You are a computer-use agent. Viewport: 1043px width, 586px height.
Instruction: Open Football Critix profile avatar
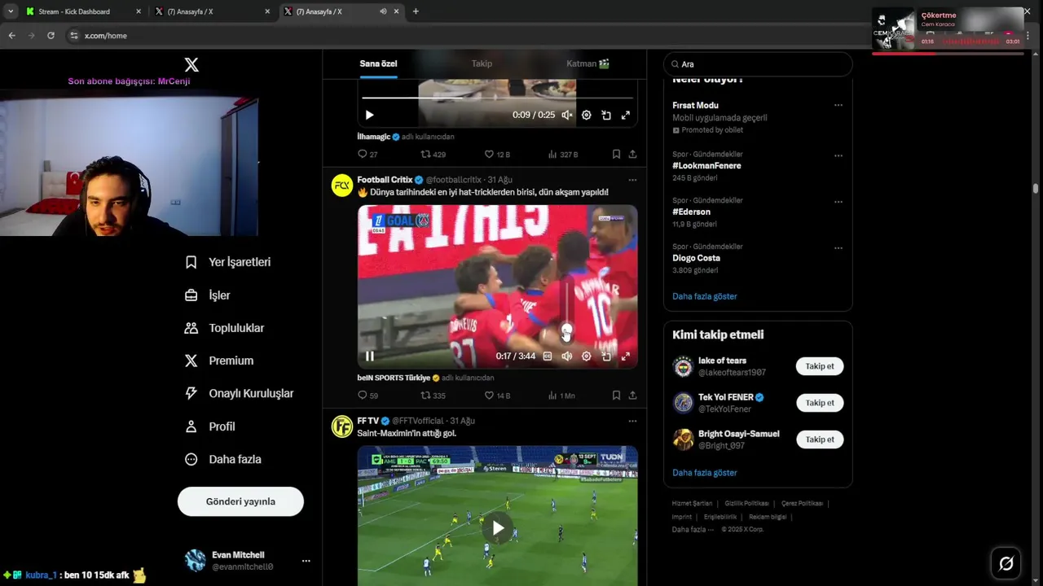click(342, 186)
